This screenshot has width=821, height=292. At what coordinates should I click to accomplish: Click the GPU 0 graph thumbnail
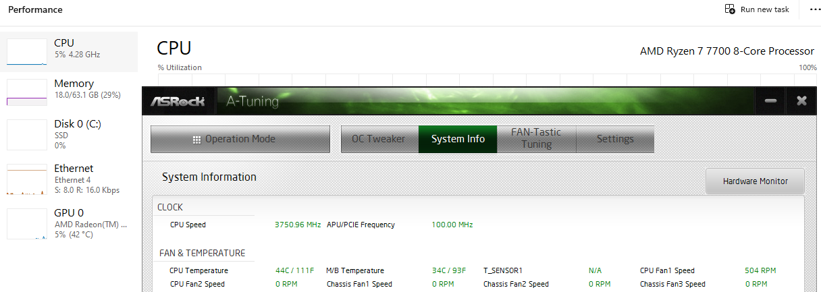pyautogui.click(x=27, y=224)
